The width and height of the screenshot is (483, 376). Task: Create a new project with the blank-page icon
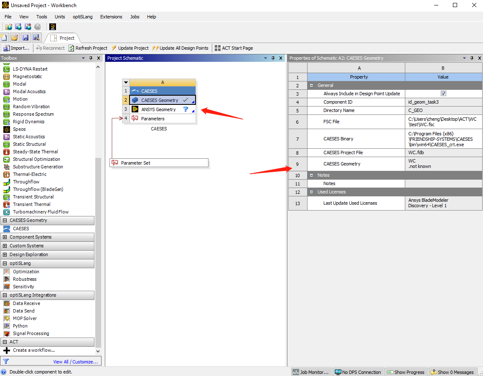point(4,38)
